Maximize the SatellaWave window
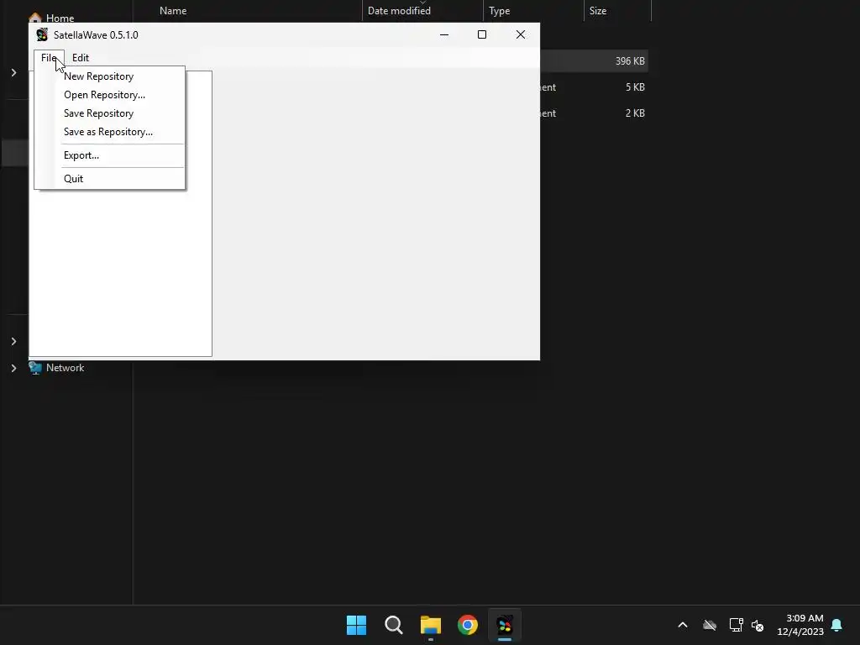The width and height of the screenshot is (860, 645). point(482,34)
